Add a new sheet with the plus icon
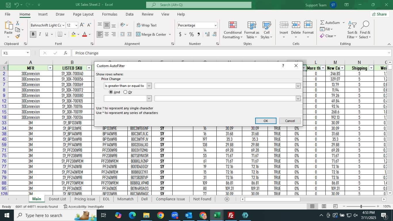 [227, 199]
